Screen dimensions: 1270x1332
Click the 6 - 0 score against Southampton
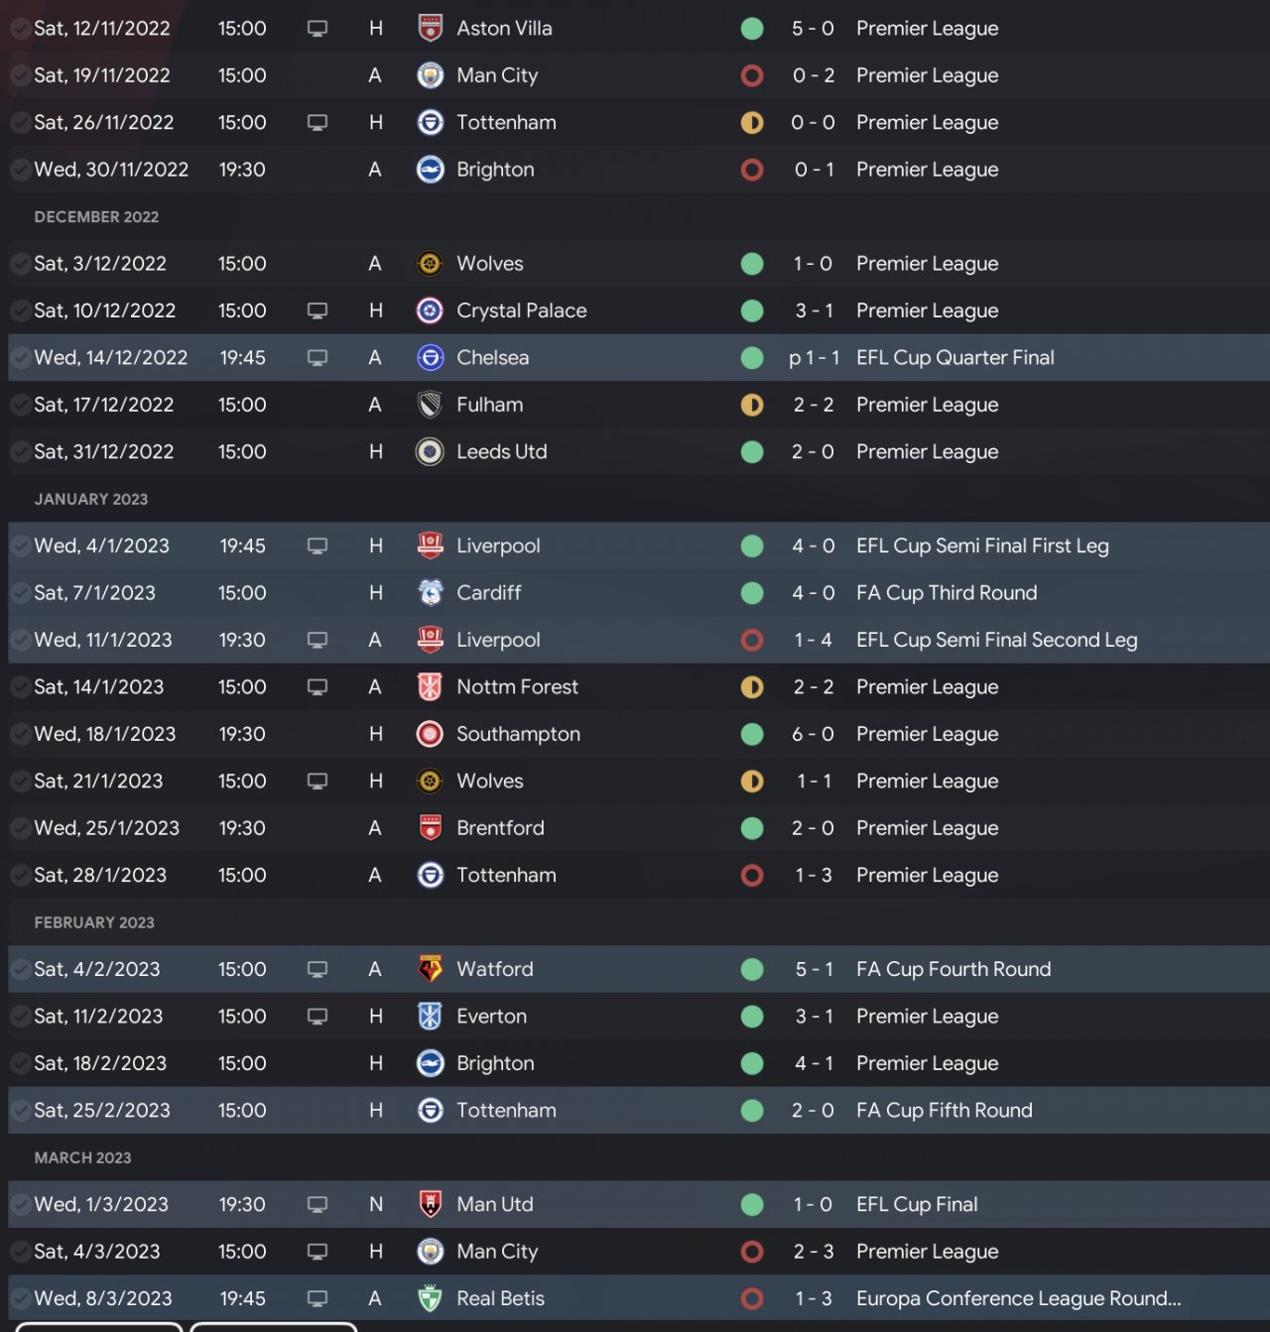click(x=813, y=734)
